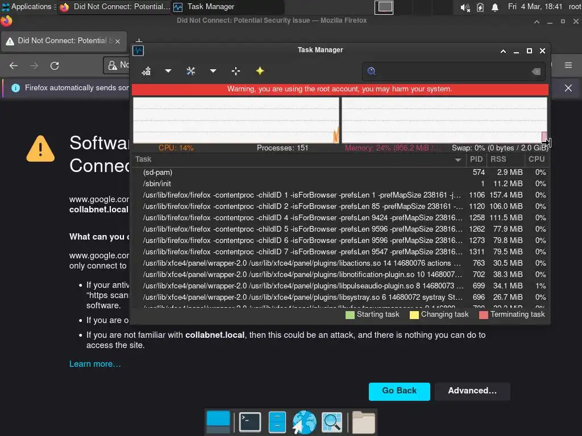Select firefox contentproc childID 7 row
This screenshot has width=582, height=436.
click(340, 251)
